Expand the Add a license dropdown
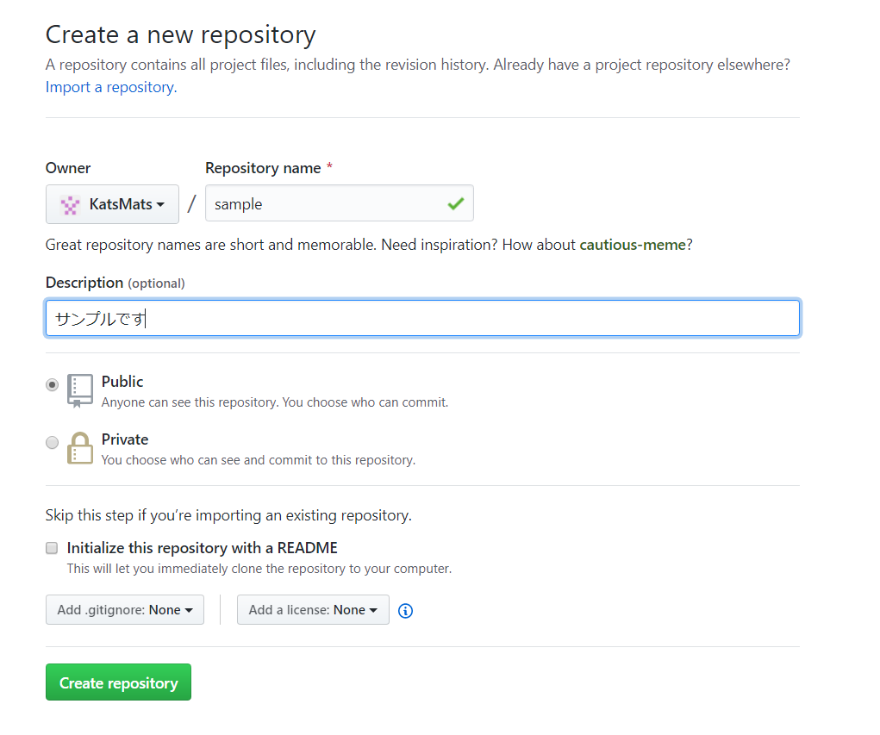This screenshot has height=735, width=880. pos(313,610)
